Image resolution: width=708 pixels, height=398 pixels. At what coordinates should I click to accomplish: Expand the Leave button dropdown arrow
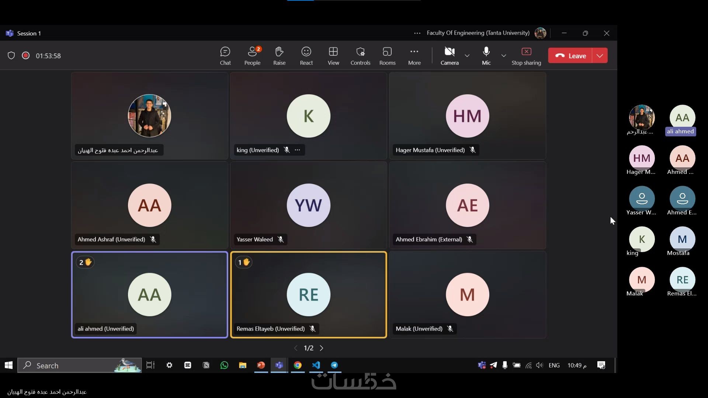click(600, 56)
